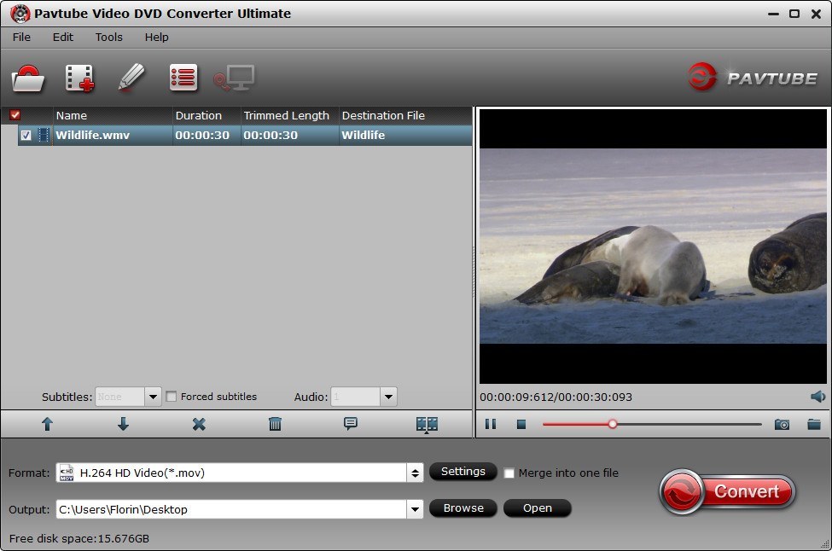Clear the file list using the trash icon
This screenshot has width=832, height=551.
[x=275, y=423]
